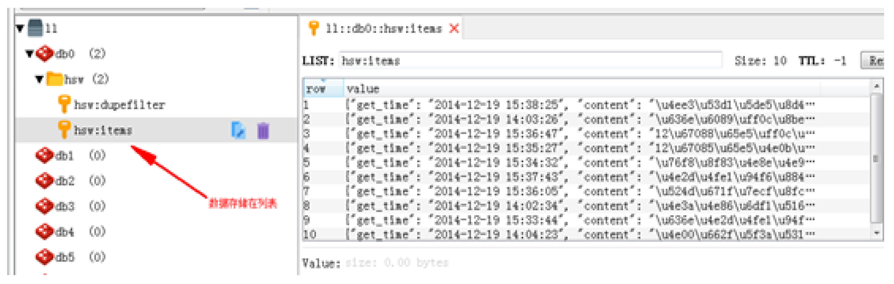Viewport: 894px width, 284px height.
Task: Click the value column header
Action: [x=363, y=89]
